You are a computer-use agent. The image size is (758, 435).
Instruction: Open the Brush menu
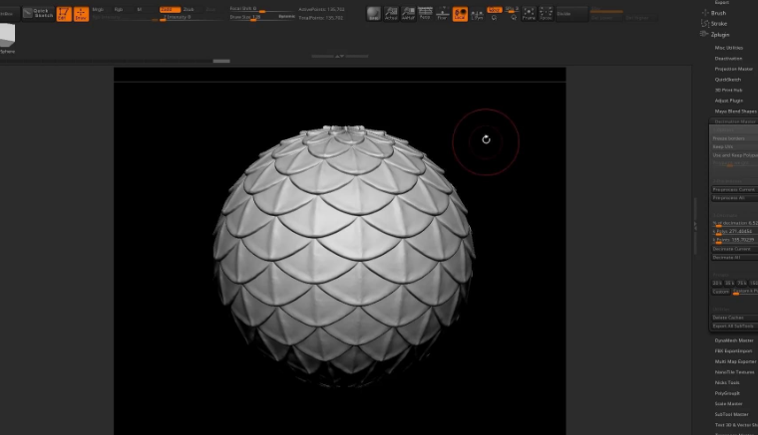point(718,13)
